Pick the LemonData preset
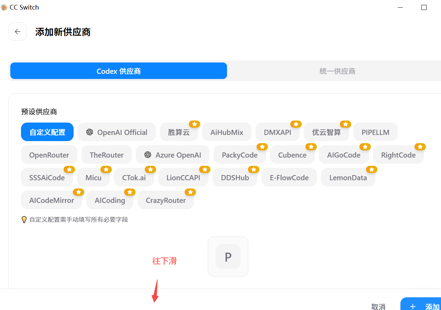The width and height of the screenshot is (441, 310). point(348,177)
